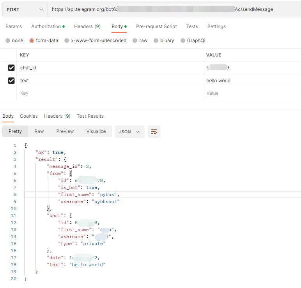
Task: Open the POST method dropdown
Action: [25, 9]
